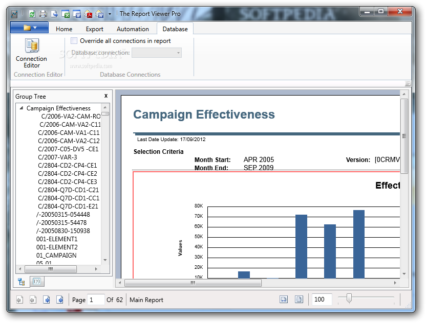Viewport: 426px width, 323px height.
Task: Select tree item C/2006-CAM-VA2-C12
Action: point(69,141)
